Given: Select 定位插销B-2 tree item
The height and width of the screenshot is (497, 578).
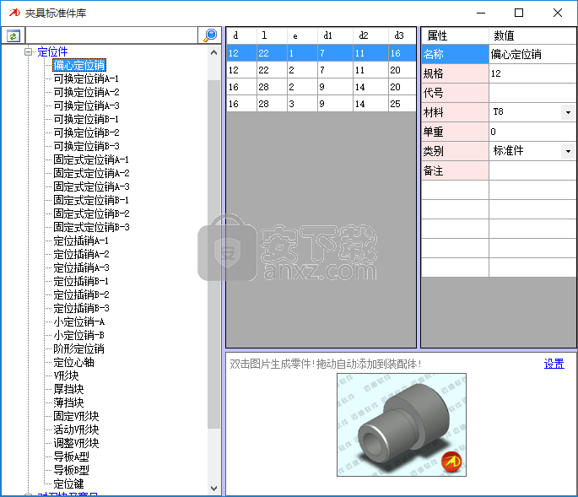Looking at the screenshot, I should coord(82,295).
